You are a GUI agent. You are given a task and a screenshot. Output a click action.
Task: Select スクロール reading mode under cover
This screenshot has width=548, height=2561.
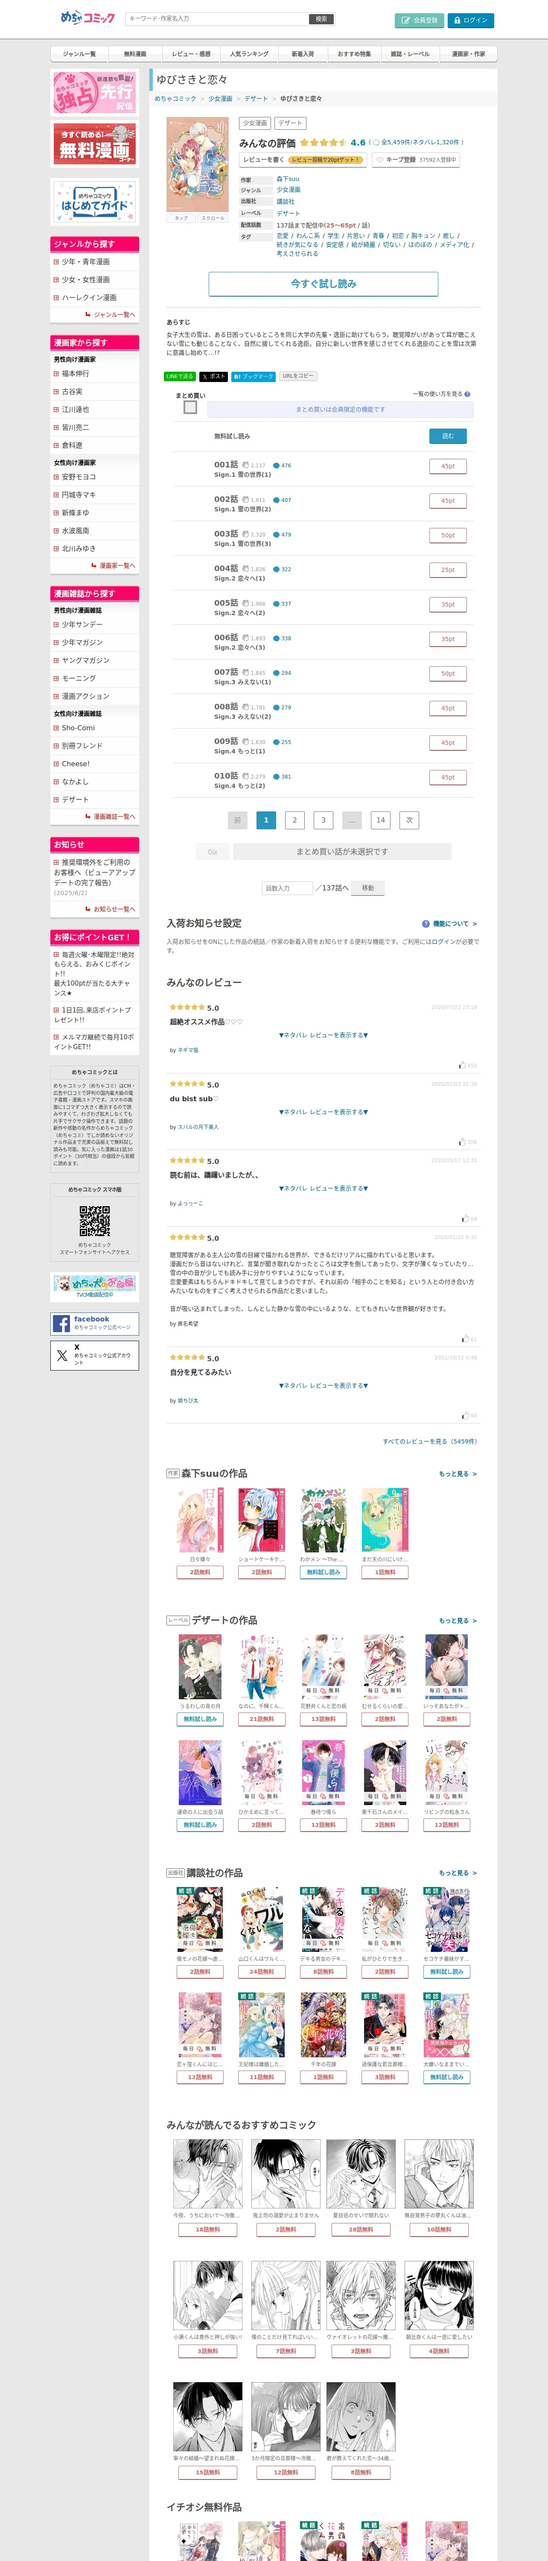pyautogui.click(x=213, y=218)
